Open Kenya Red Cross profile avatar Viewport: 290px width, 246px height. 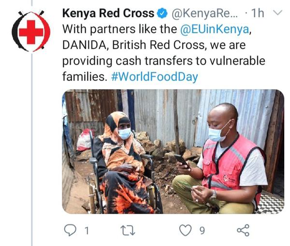[31, 31]
